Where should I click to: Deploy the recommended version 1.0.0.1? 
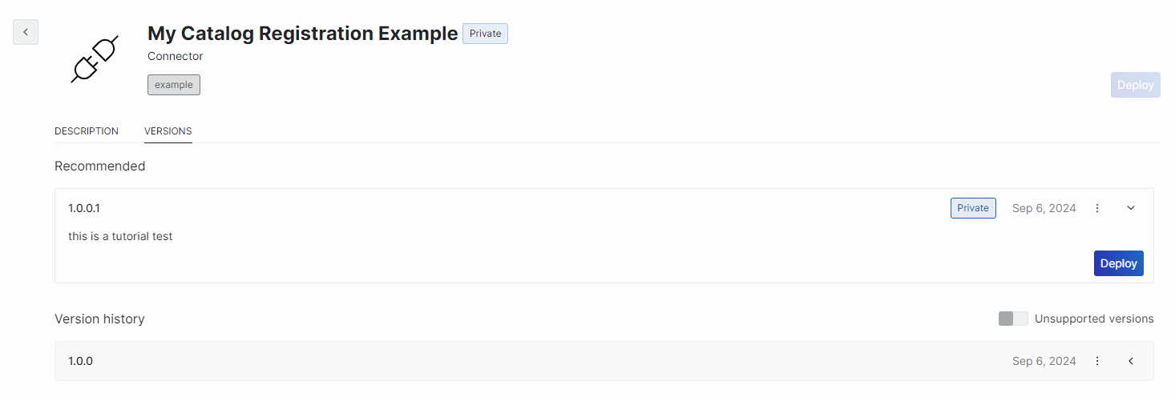(x=1119, y=263)
